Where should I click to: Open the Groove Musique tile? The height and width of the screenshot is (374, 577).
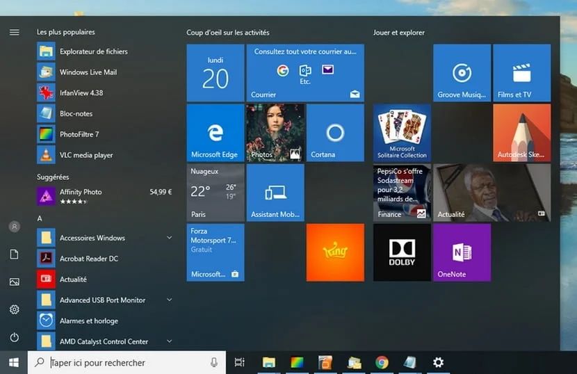pos(462,73)
